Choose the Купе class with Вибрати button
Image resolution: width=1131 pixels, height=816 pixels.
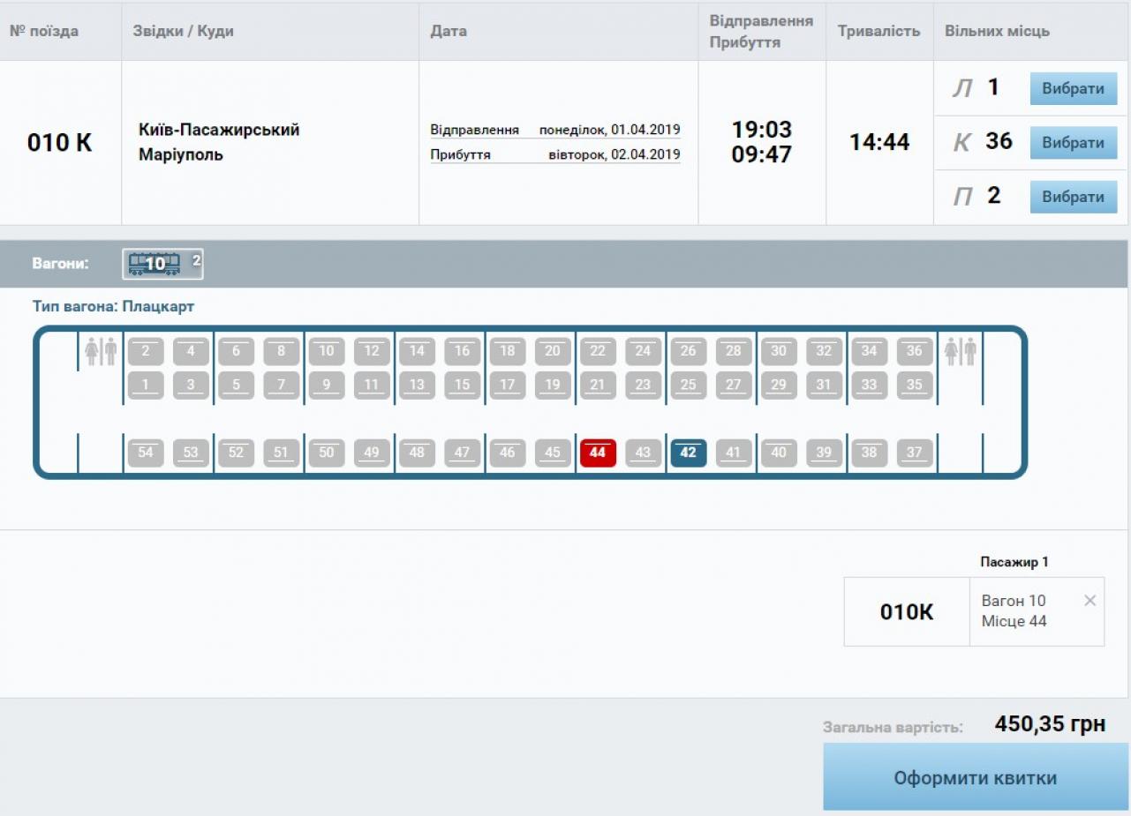(1073, 143)
